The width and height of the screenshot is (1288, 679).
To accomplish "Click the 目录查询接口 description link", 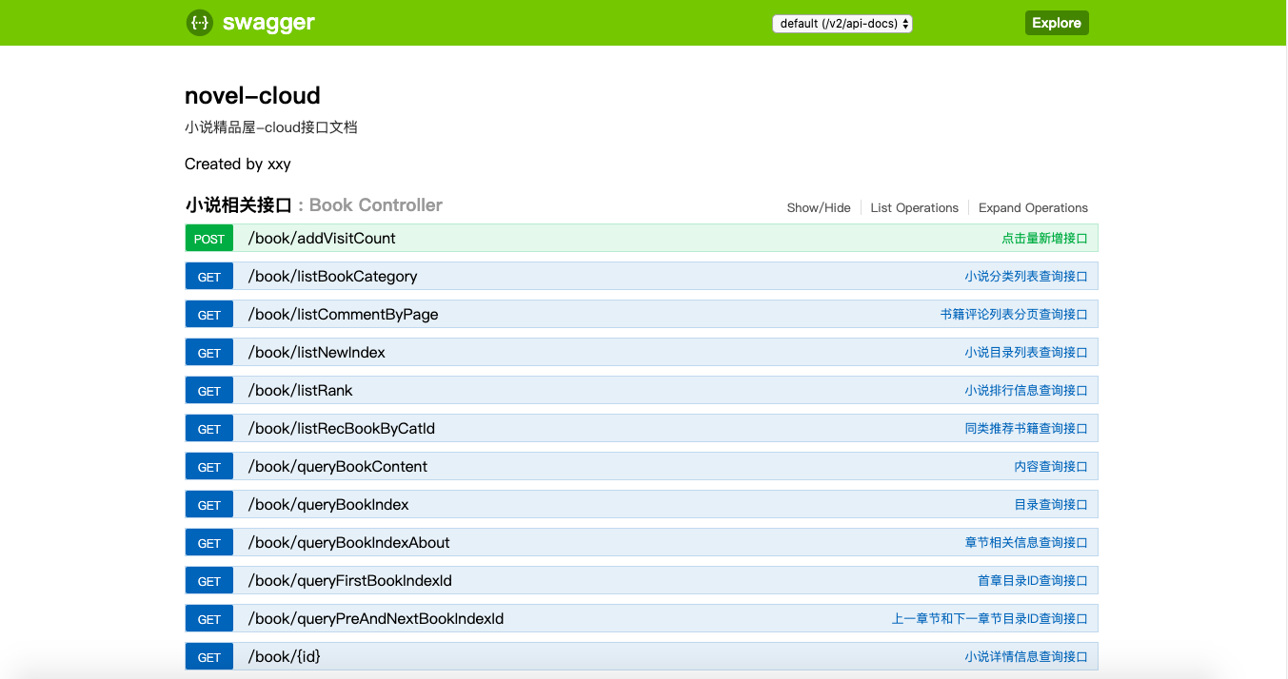I will click(x=1051, y=504).
